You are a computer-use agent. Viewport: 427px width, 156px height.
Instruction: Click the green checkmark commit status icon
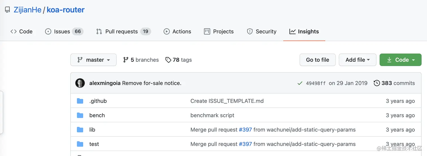(300, 83)
